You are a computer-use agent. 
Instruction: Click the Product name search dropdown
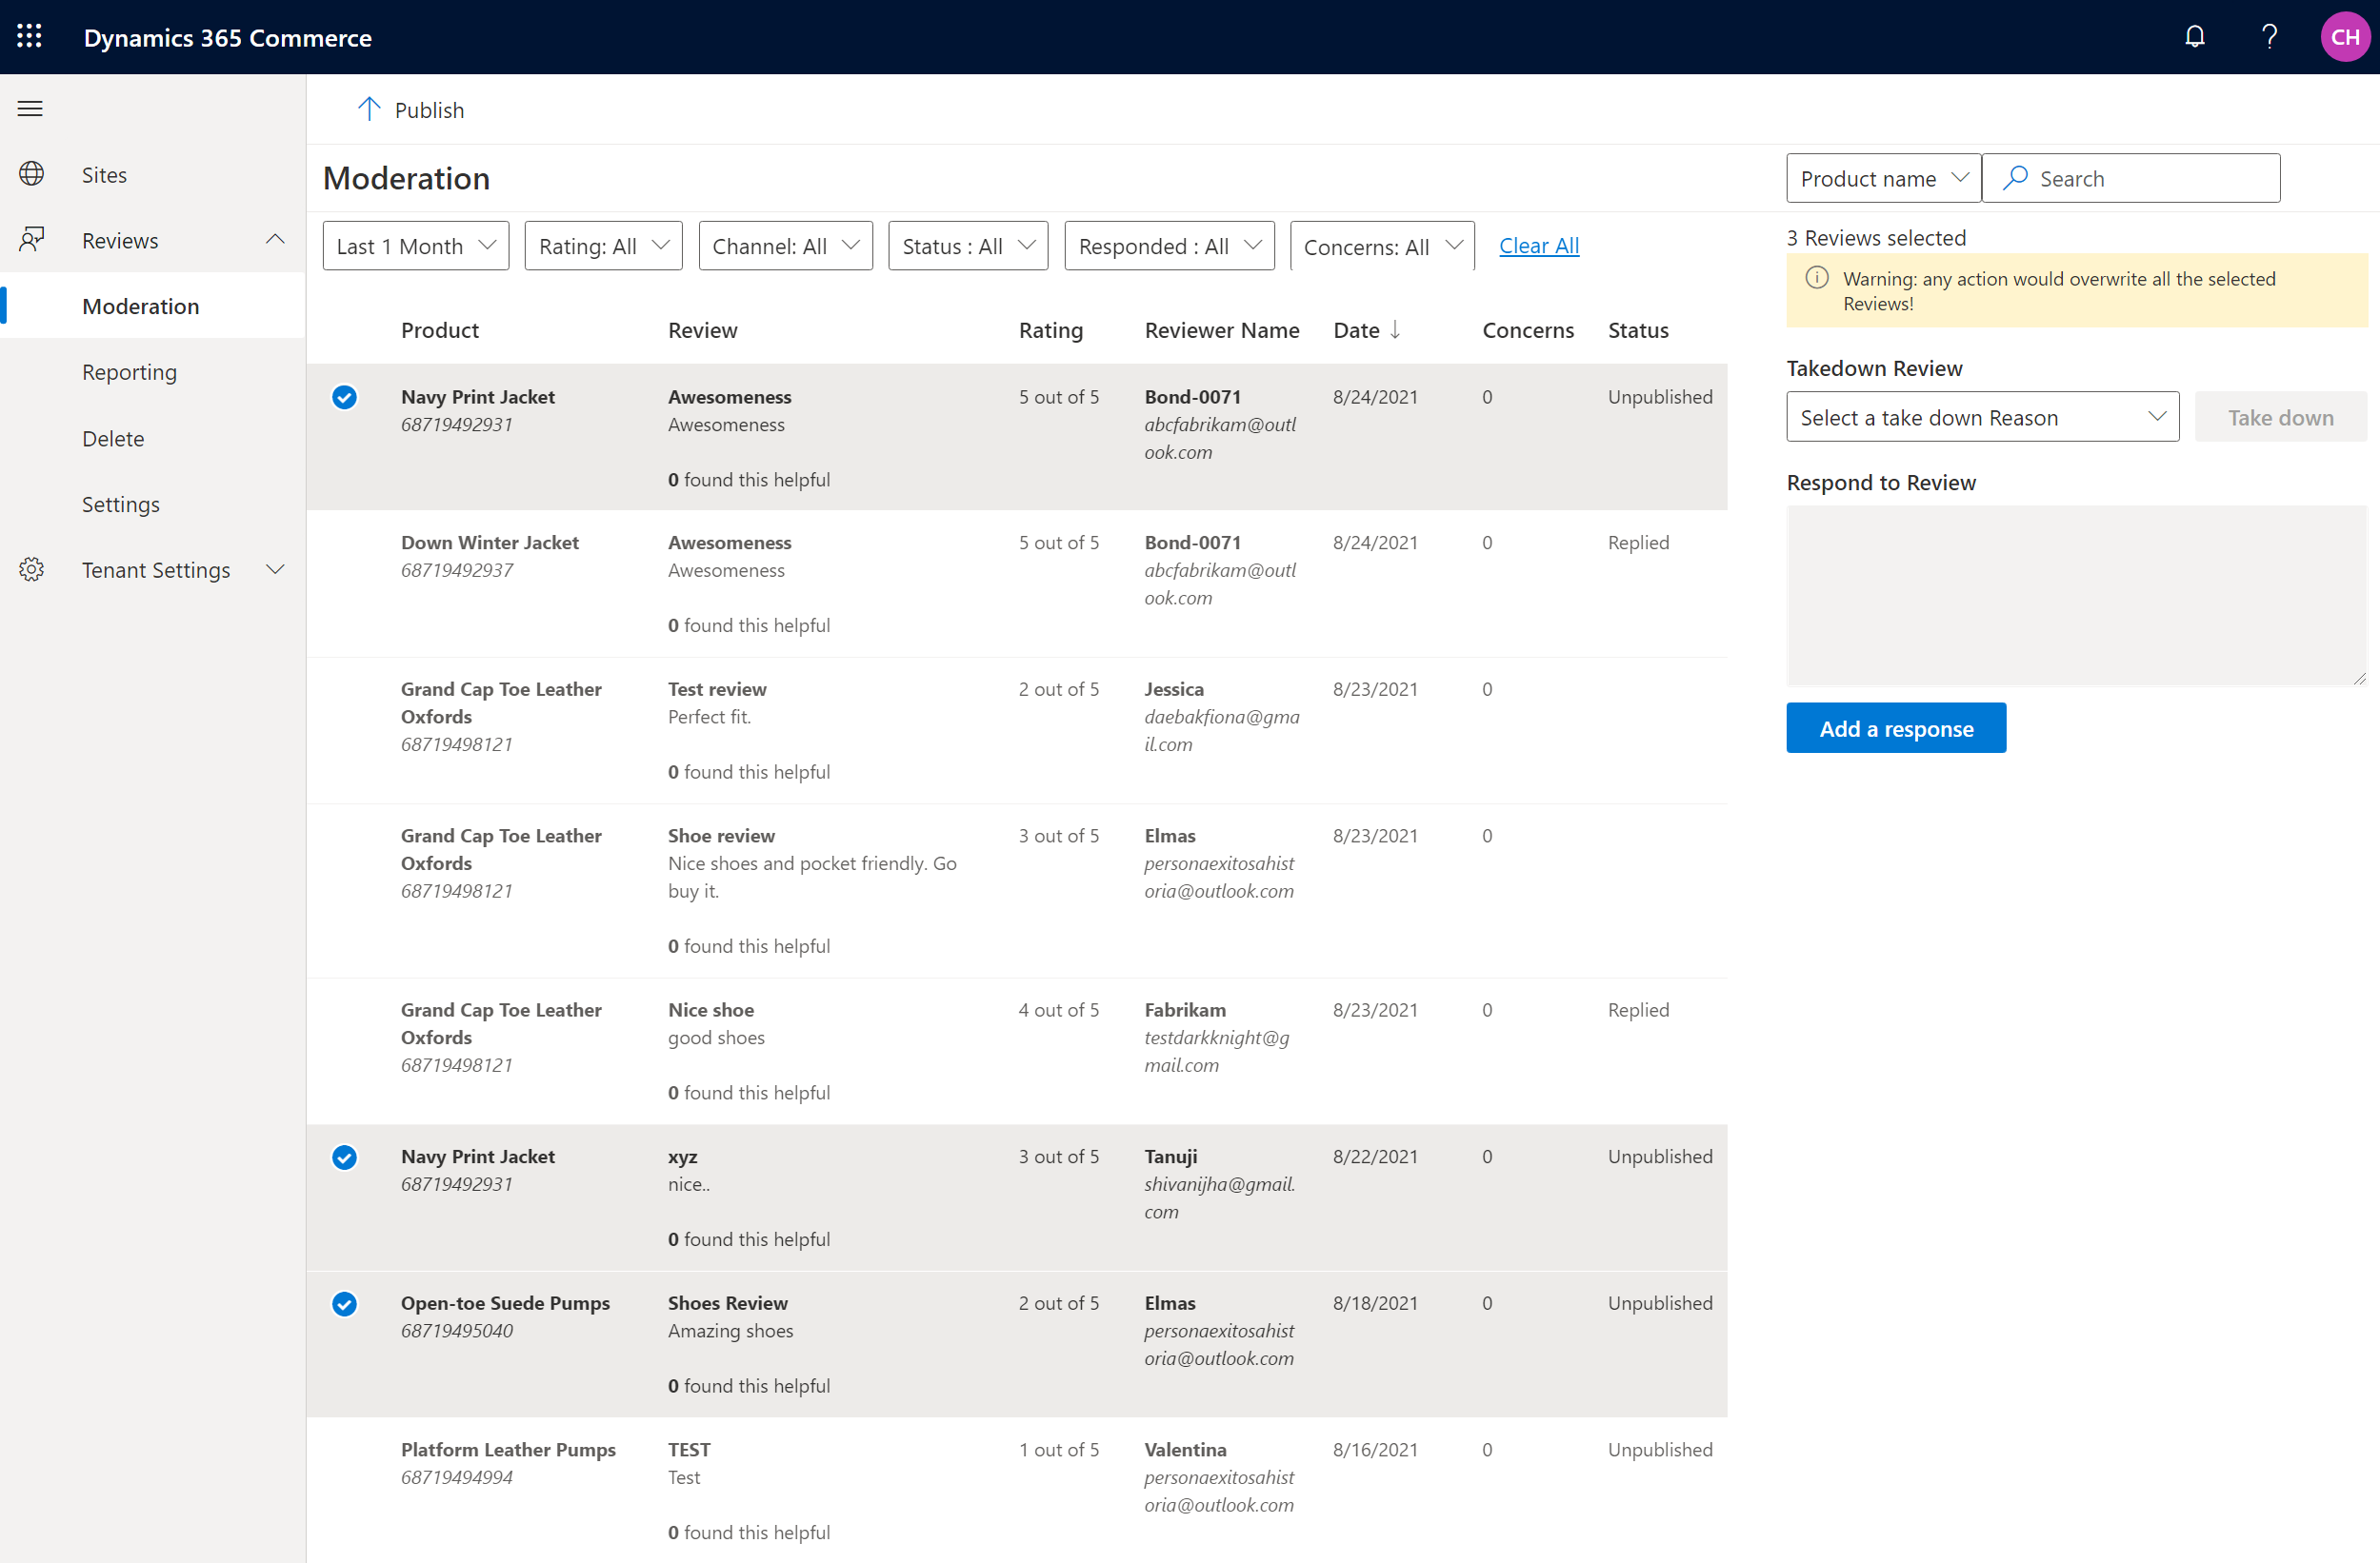[x=1883, y=178]
